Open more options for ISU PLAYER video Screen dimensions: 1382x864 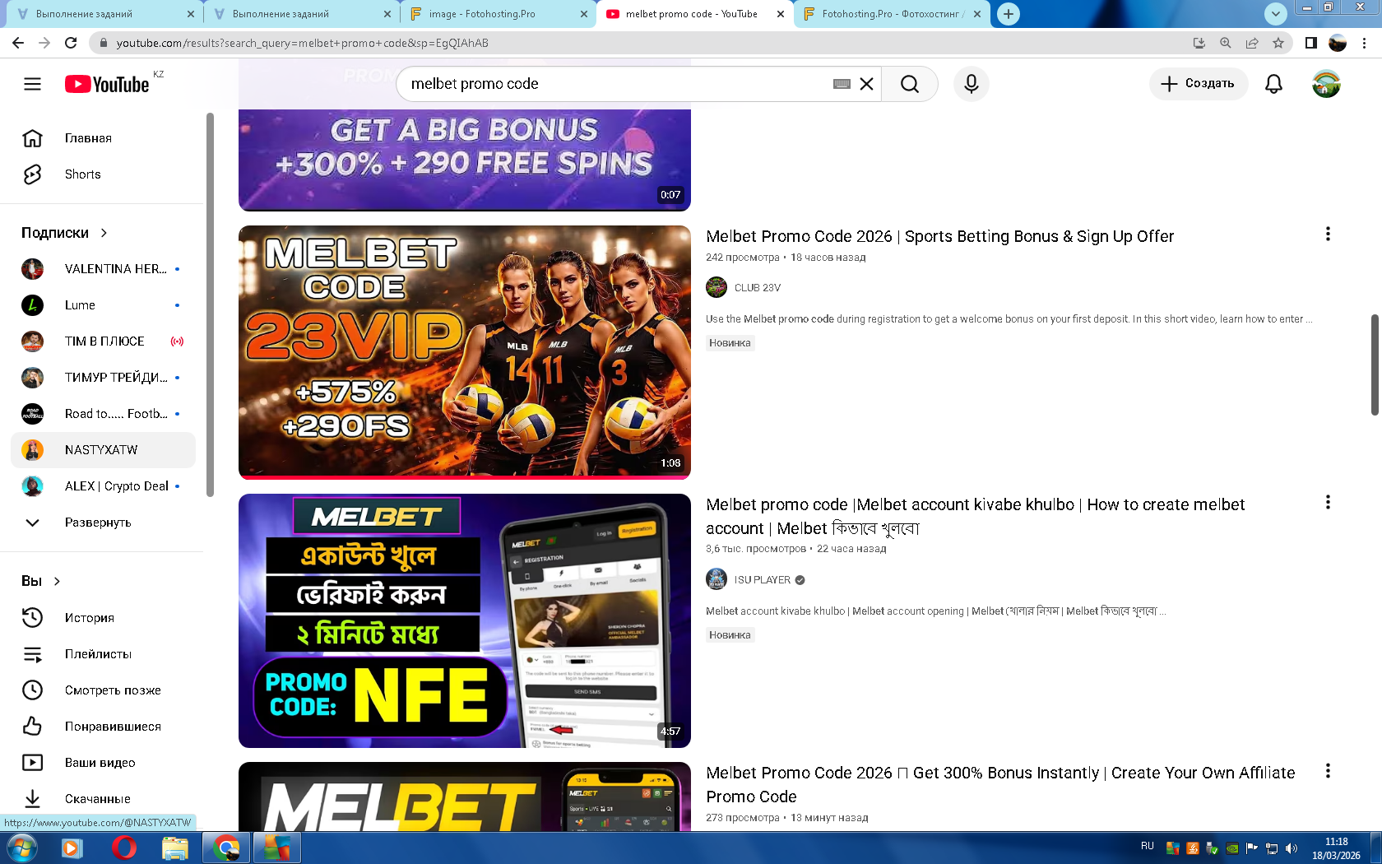pos(1328,503)
